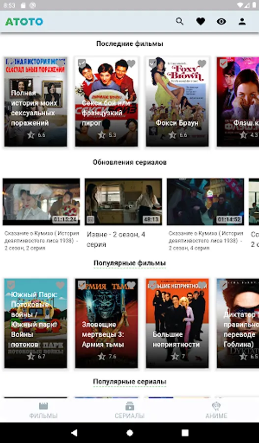259x443 pixels.
Task: Open episode thumbnail with 01:14:52 duration
Action: tap(205, 202)
